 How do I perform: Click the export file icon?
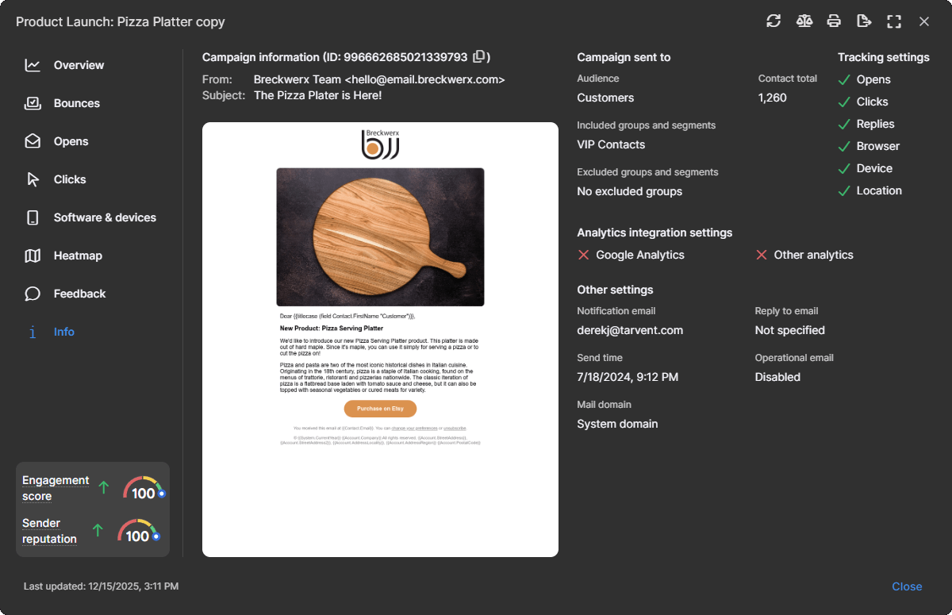(864, 21)
